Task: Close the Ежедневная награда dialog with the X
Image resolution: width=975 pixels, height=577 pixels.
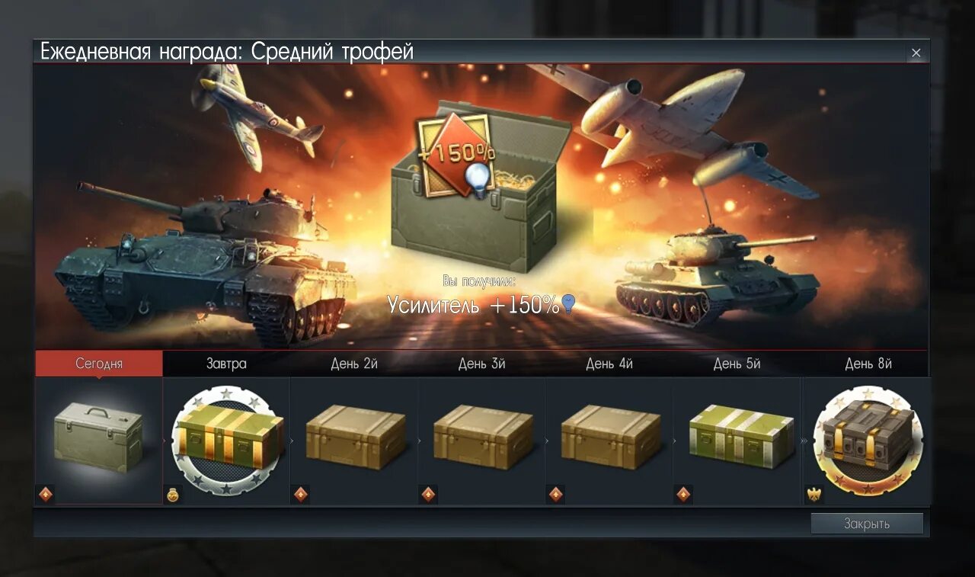Action: (x=916, y=53)
